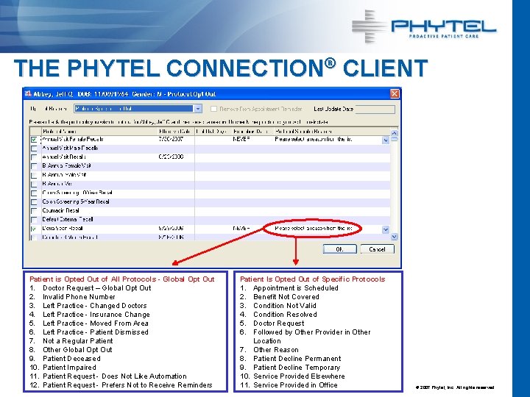Select the B Annual Visit row name
The height and width of the screenshot is (397, 530).
(57, 184)
